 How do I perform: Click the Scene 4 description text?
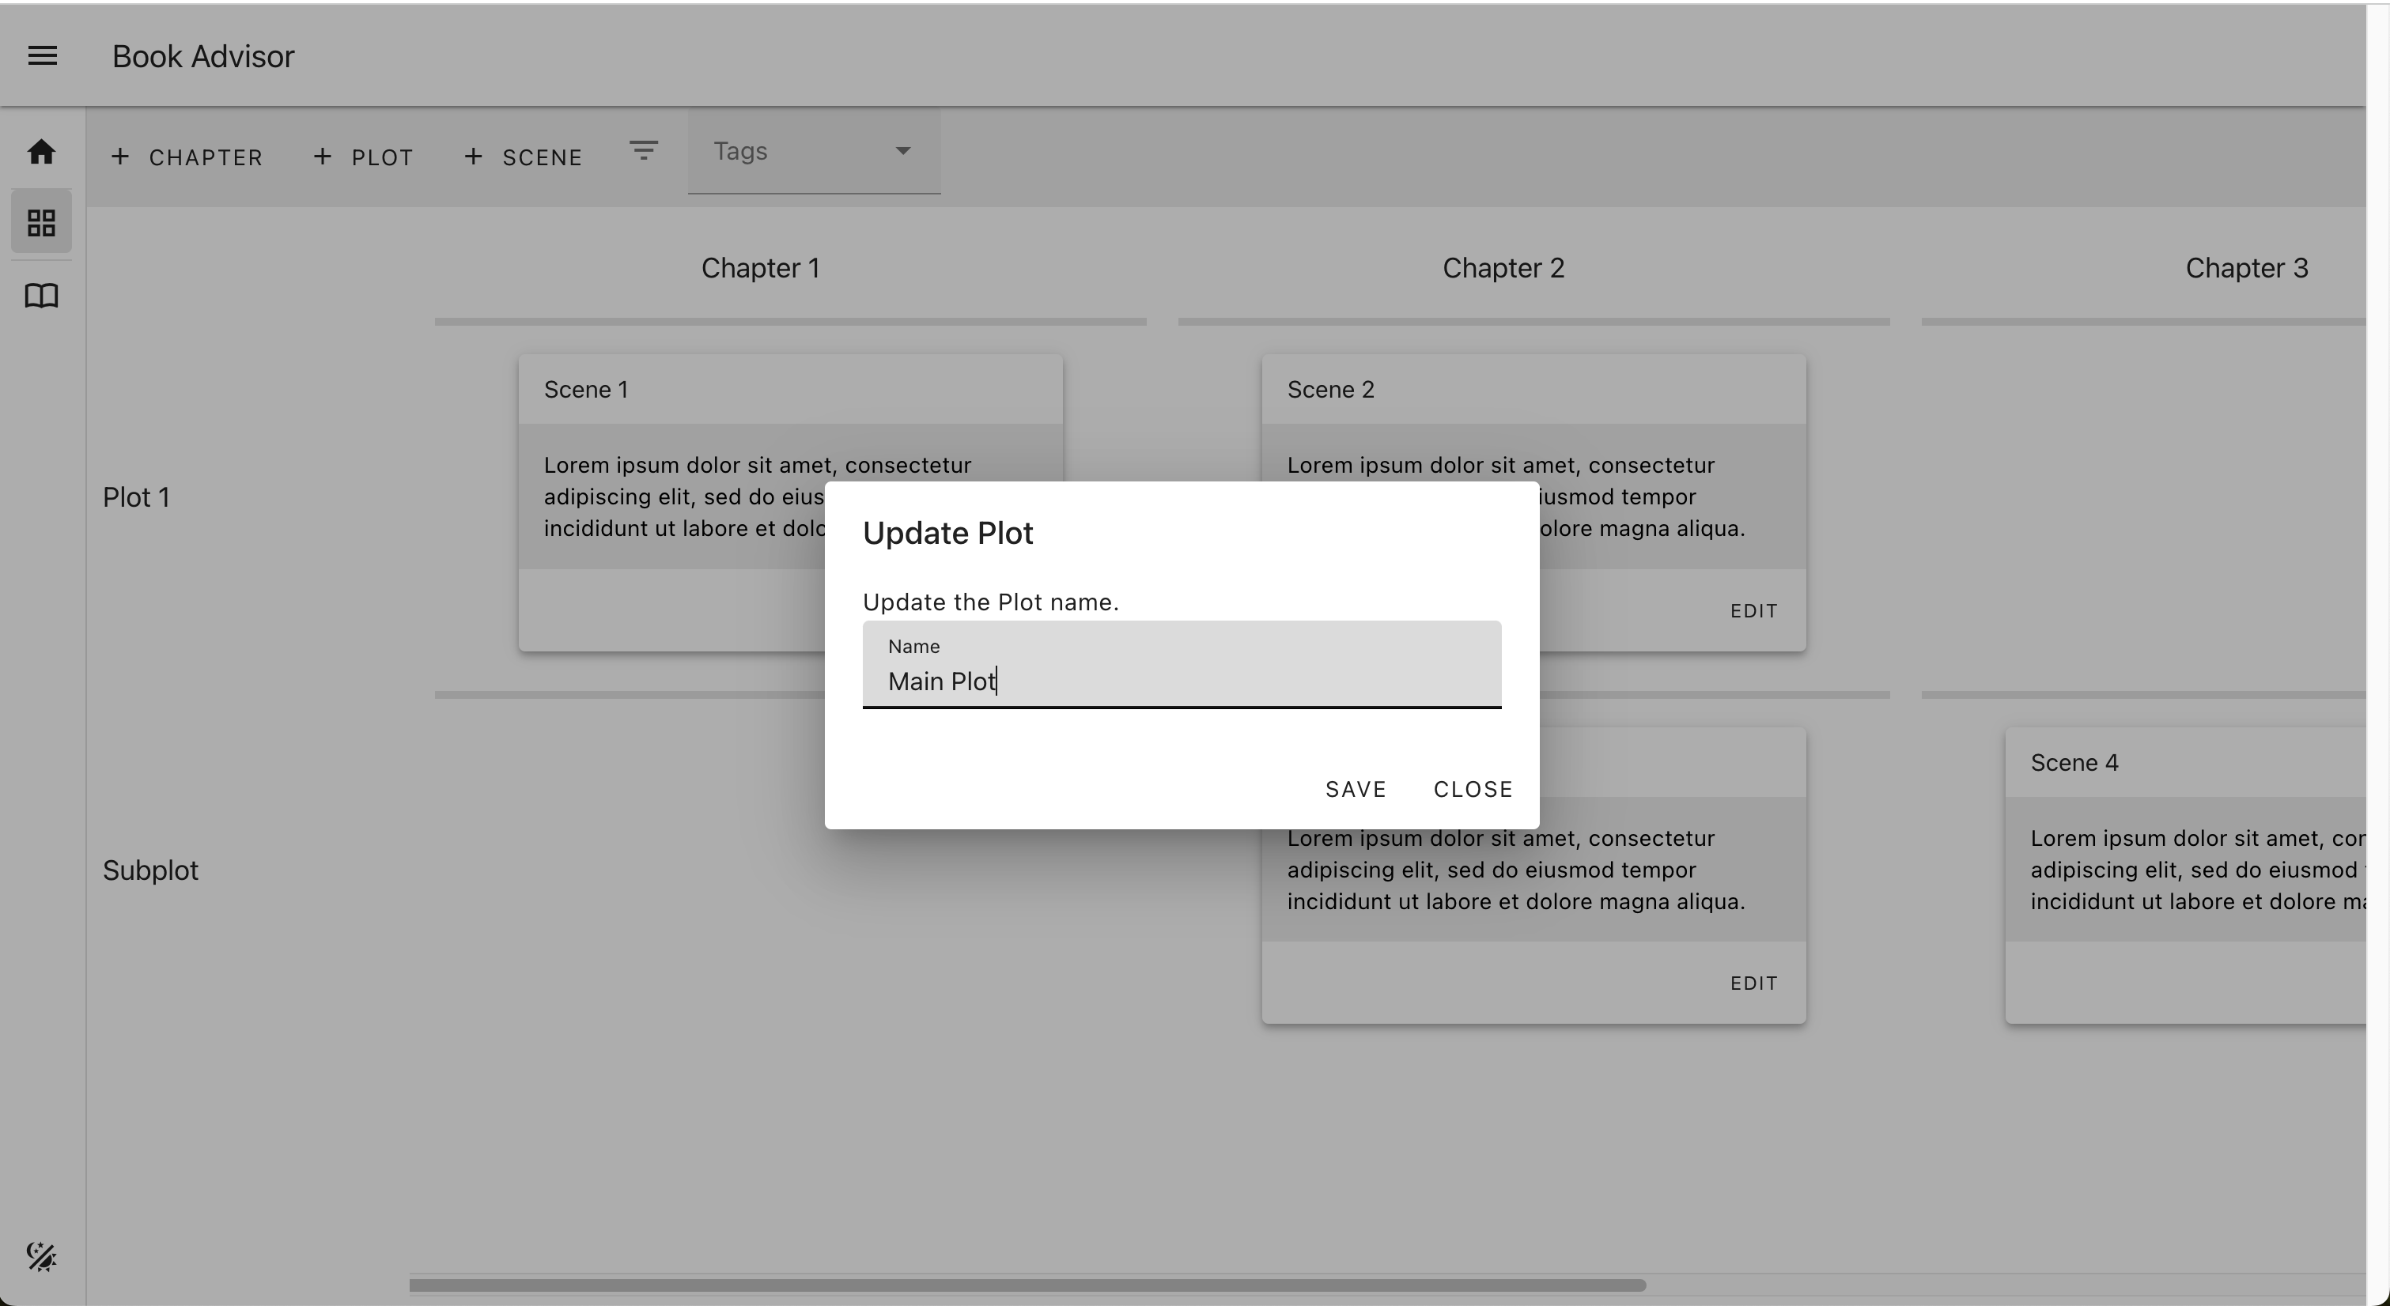tap(2197, 870)
